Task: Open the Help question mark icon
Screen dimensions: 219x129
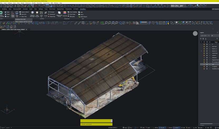Action: [65, 6]
